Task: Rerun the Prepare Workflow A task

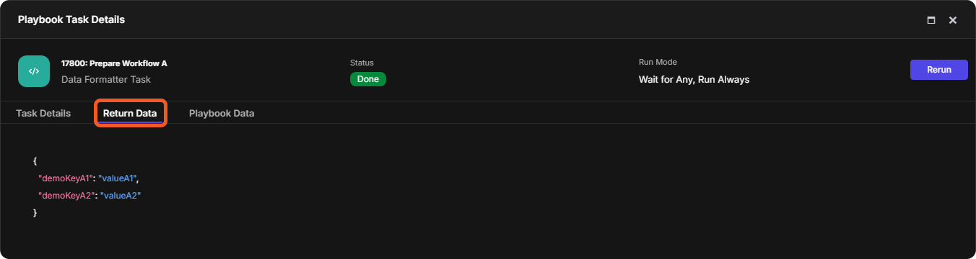Action: tap(938, 70)
